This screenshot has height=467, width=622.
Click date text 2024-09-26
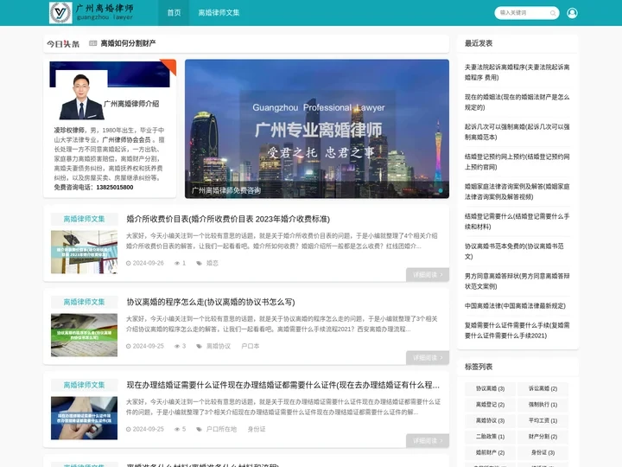pyautogui.click(x=148, y=263)
